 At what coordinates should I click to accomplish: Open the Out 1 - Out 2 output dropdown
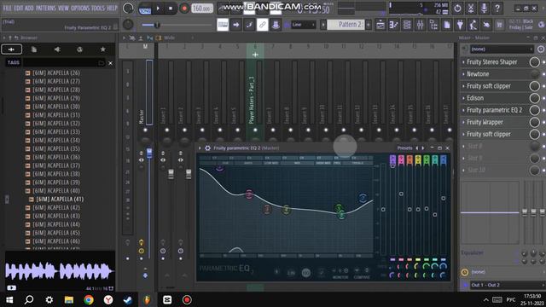point(507,285)
